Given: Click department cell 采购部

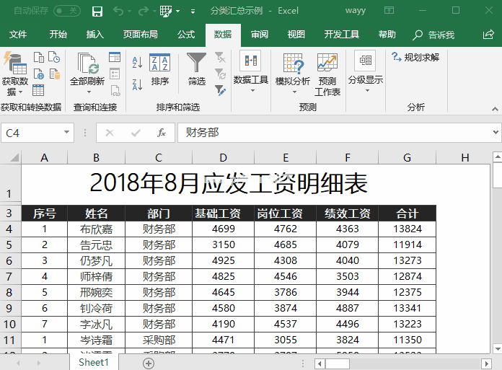Looking at the screenshot, I should pyautogui.click(x=159, y=340).
